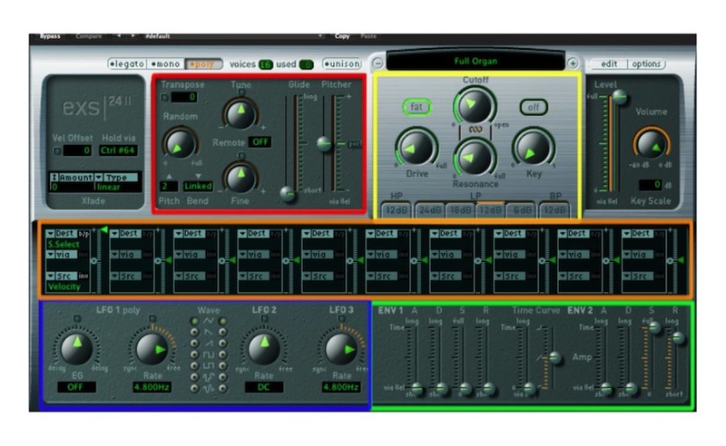Open the Full Organ instrument menu
Screen dimensions: 726x446
click(476, 63)
